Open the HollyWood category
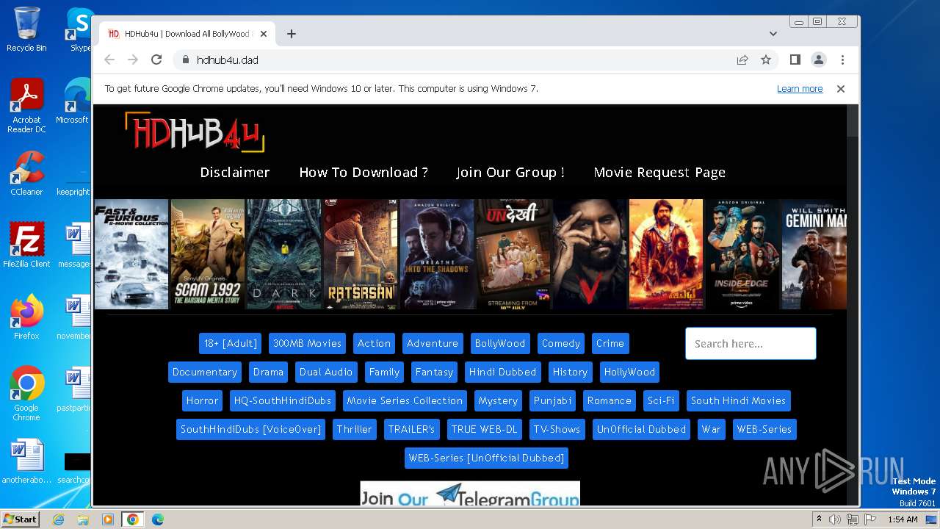 tap(629, 372)
